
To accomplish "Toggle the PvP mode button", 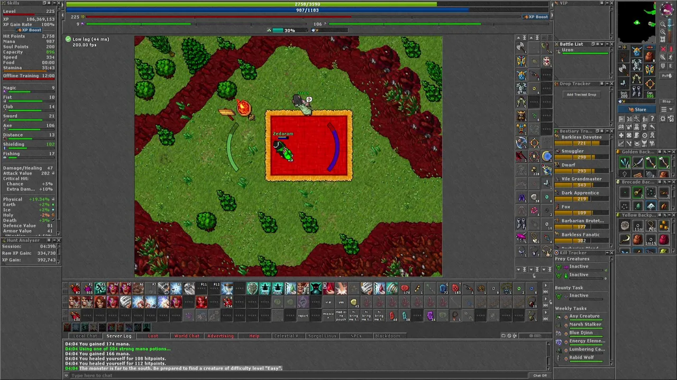I will pyautogui.click(x=667, y=75).
